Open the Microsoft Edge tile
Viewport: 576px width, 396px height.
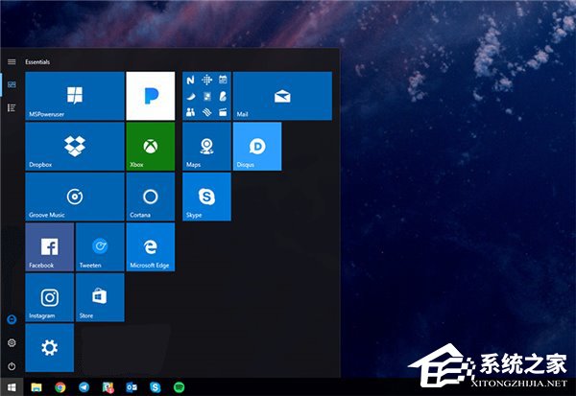tap(151, 247)
